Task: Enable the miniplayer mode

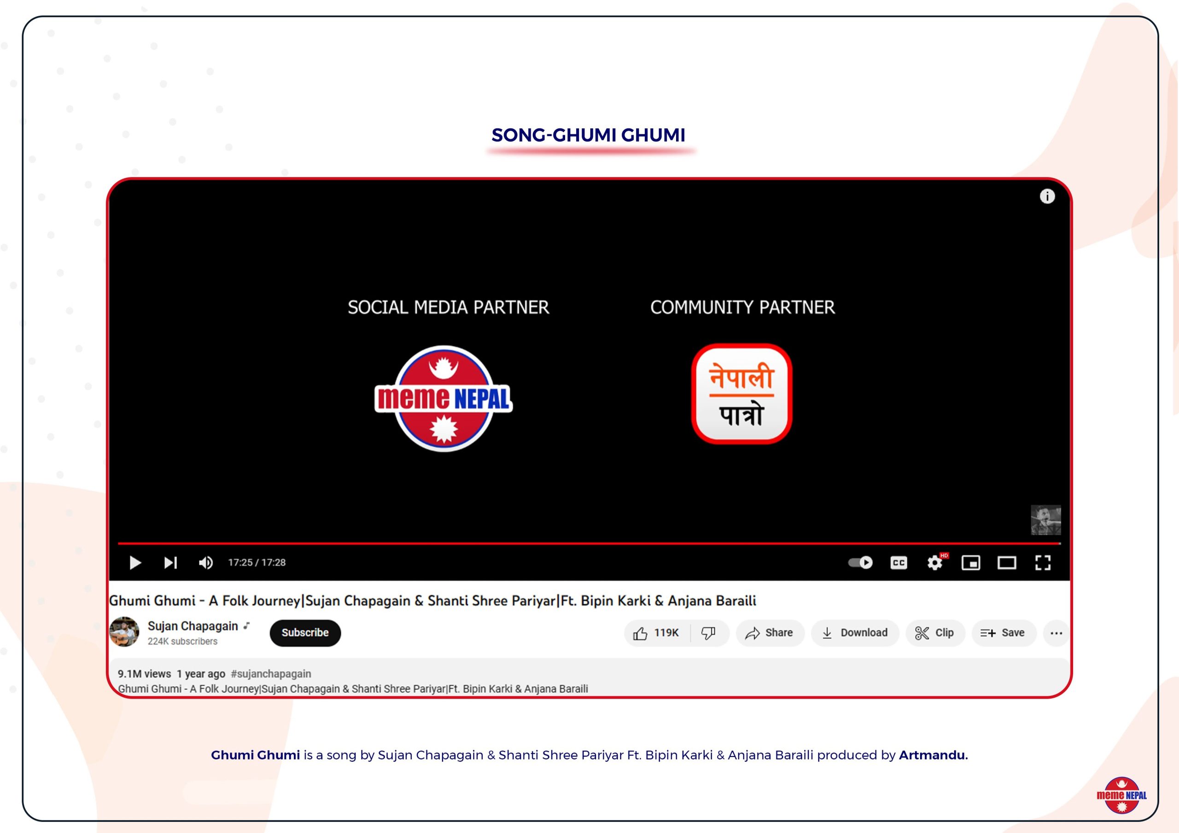Action: click(x=970, y=563)
